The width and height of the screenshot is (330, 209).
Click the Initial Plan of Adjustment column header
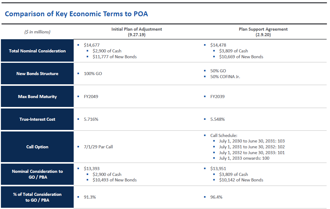(x=137, y=31)
